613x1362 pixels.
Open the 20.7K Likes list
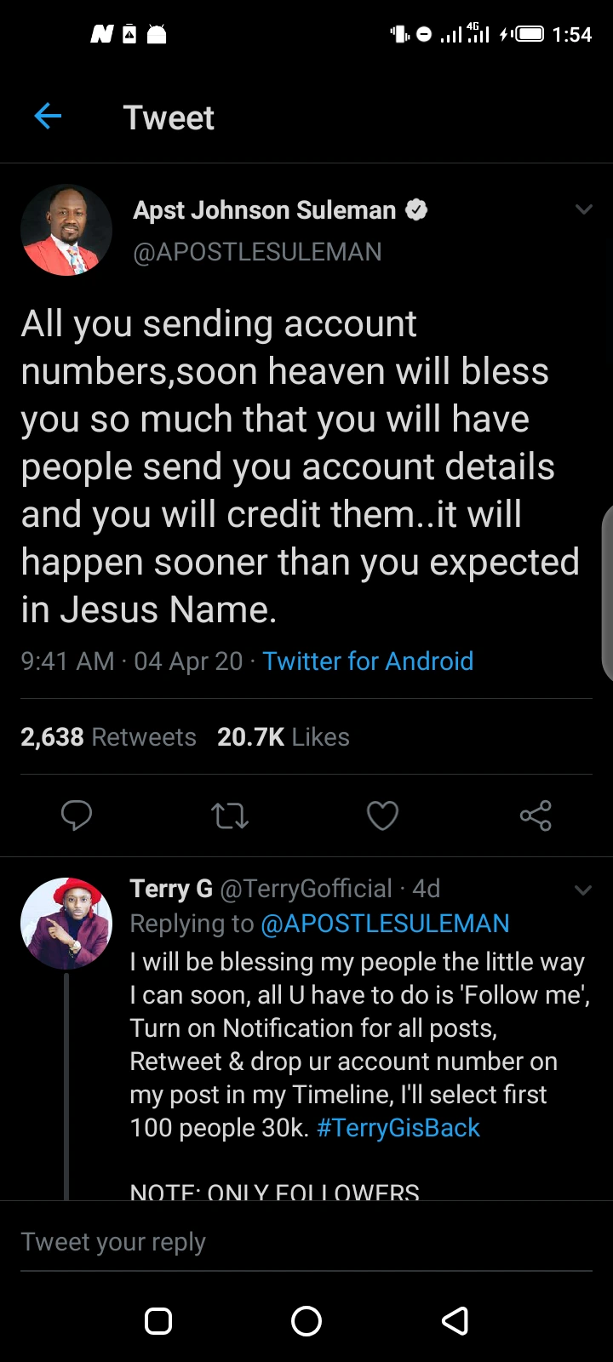283,737
